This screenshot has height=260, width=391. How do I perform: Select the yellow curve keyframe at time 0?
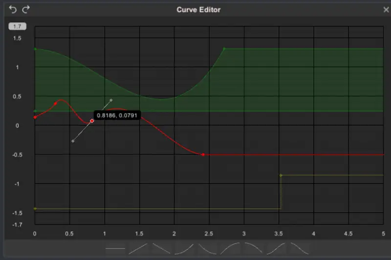click(x=35, y=209)
